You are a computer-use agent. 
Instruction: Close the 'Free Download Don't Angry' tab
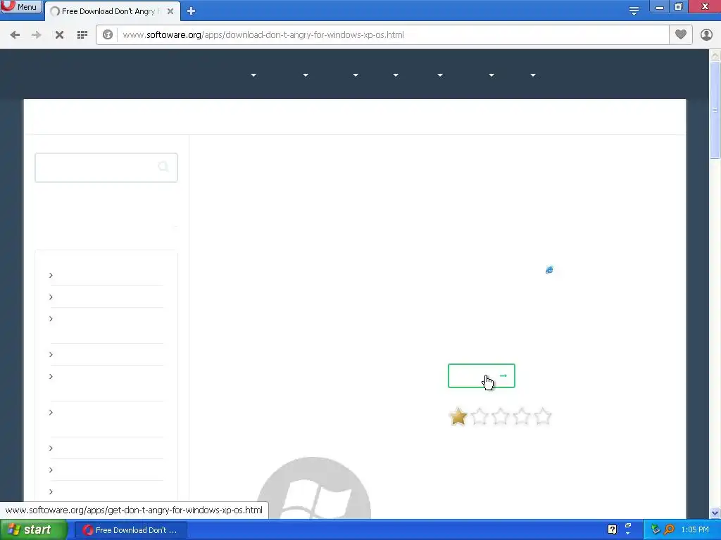170,11
